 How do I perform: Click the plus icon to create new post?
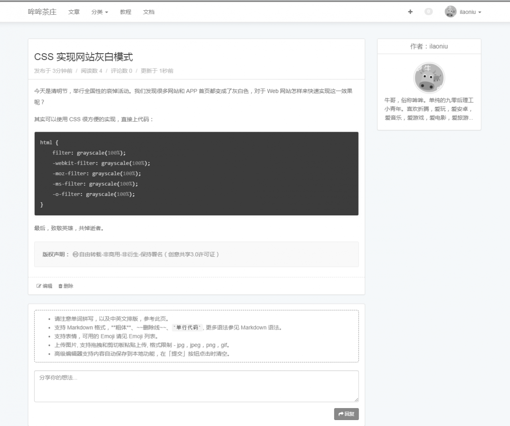pyautogui.click(x=410, y=12)
